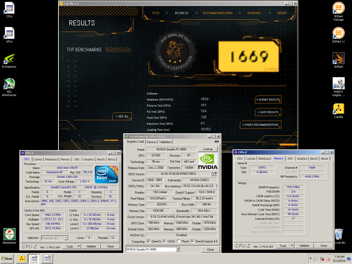Image resolution: width=352 pixels, height=264 pixels.
Task: Click Validate in the left CPU-Z window
Action: [91, 246]
